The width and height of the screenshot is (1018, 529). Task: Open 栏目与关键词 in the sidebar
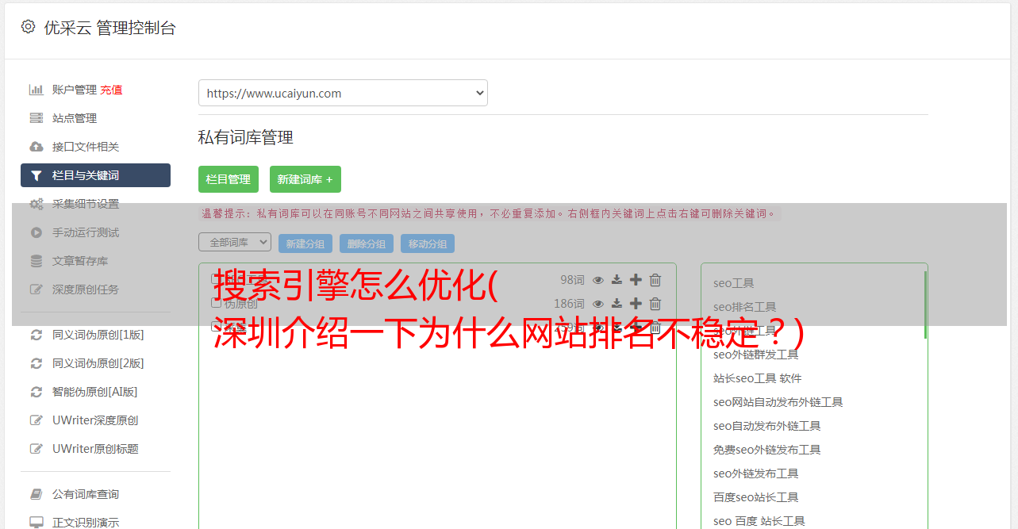point(95,175)
